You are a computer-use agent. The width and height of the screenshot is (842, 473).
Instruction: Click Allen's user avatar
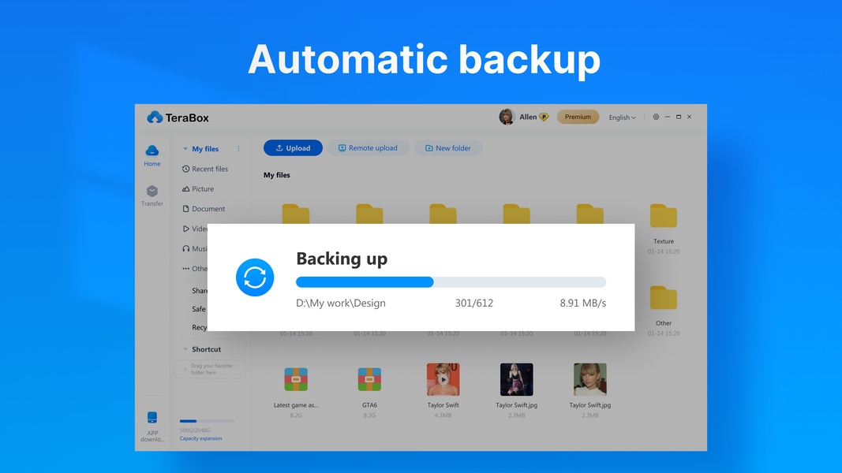507,117
